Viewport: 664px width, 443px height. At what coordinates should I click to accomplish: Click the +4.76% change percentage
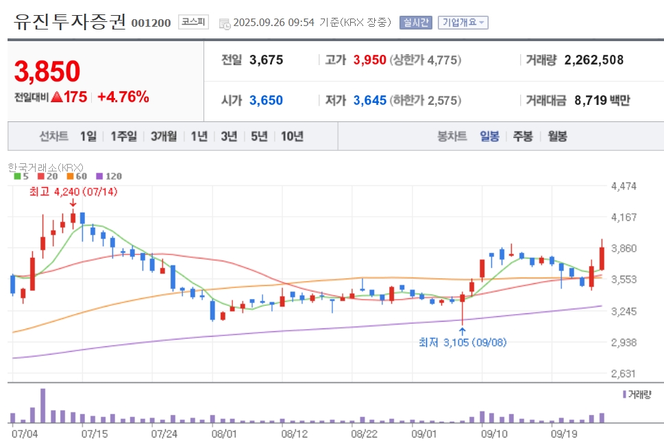pos(123,97)
